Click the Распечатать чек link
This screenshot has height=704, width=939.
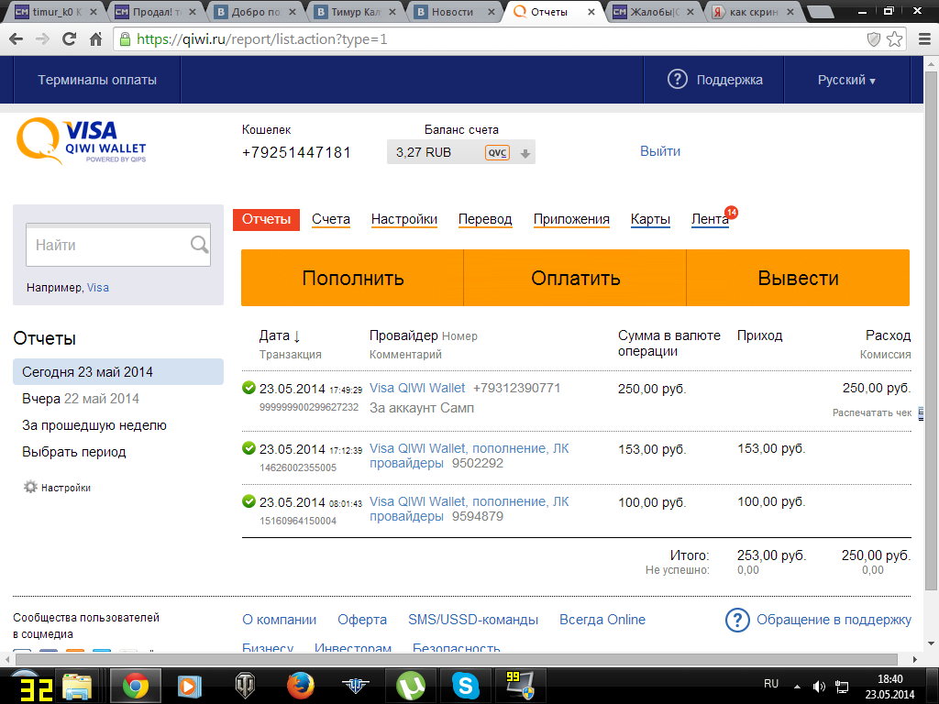871,412
